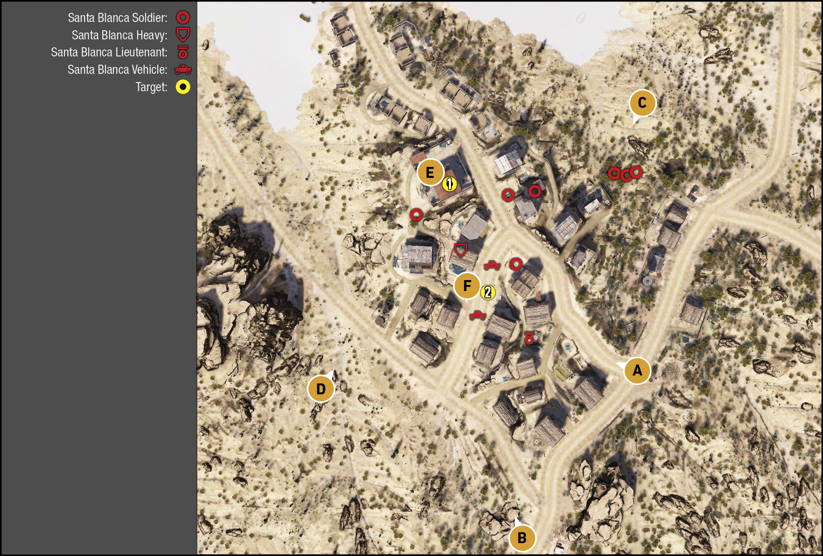Click the Santa Blanca Heavy legend shield icon

click(183, 34)
